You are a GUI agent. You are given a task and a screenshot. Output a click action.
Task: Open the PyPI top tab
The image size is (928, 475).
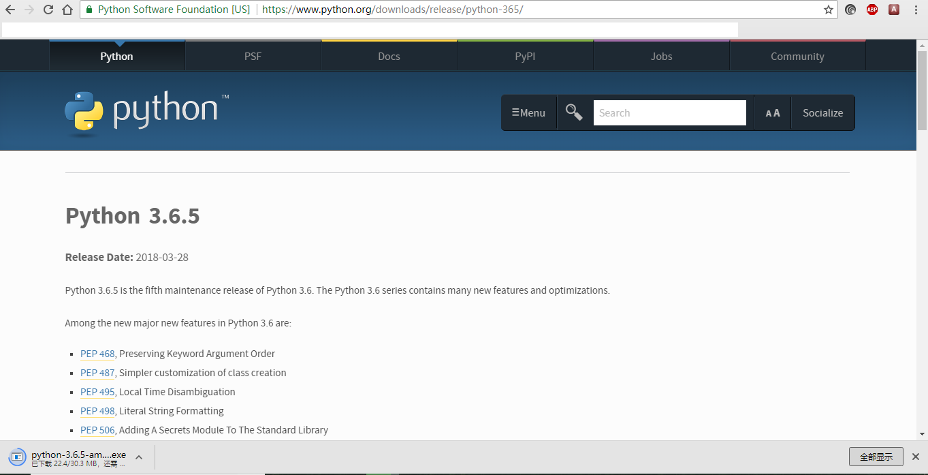point(525,56)
